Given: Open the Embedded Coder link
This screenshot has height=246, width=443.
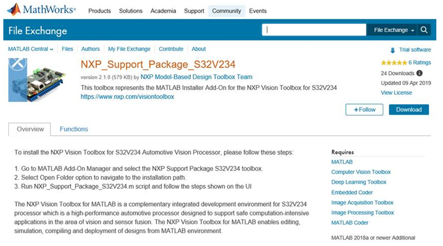Looking at the screenshot, I should [x=352, y=192].
